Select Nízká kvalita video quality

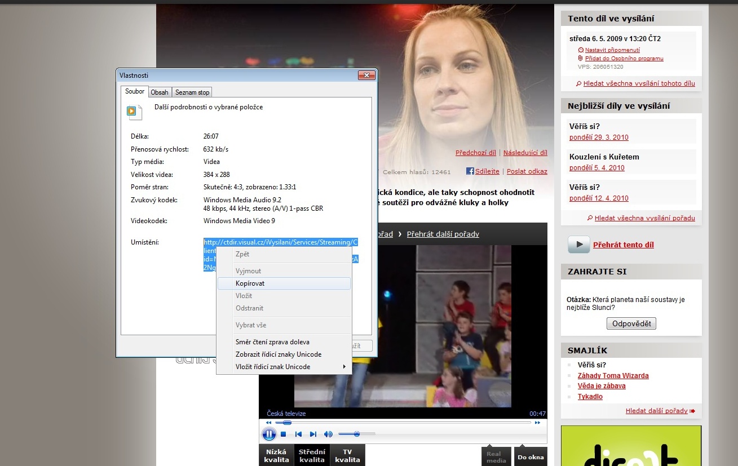coord(276,455)
